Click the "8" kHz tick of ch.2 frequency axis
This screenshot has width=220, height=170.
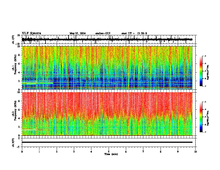(x=19, y=101)
